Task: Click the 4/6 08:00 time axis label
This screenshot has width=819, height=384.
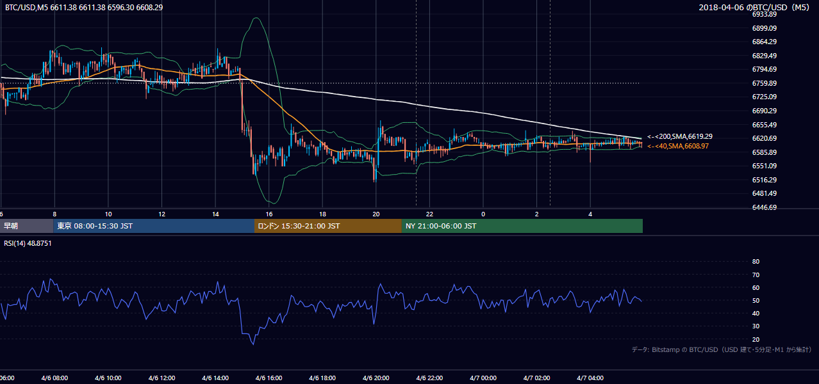Action: click(x=54, y=378)
